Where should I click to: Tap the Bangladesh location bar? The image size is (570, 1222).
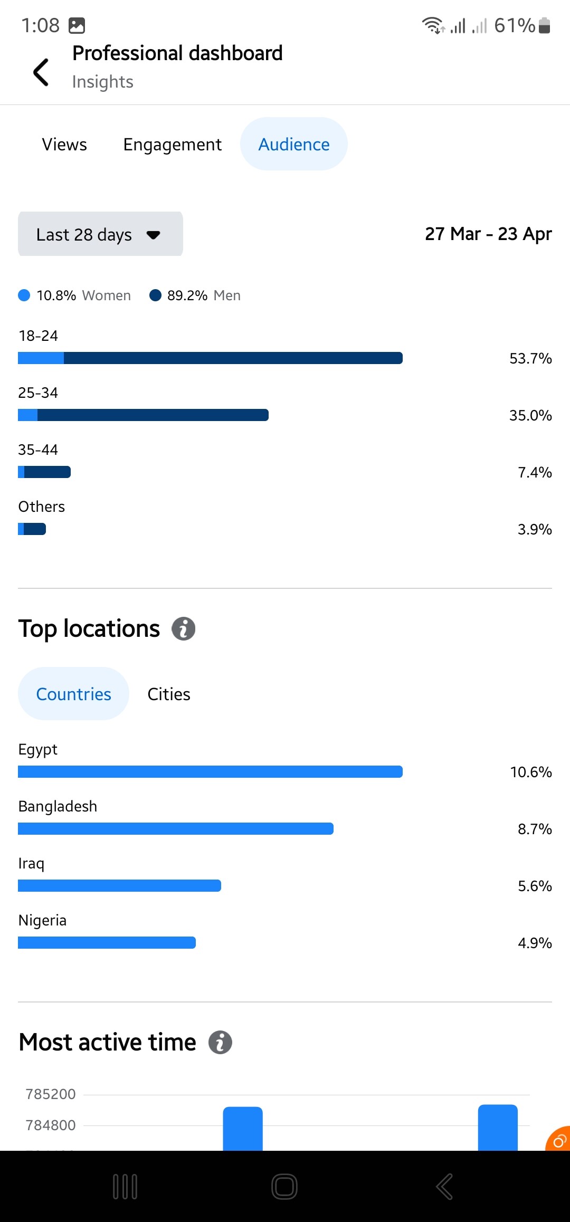tap(176, 829)
